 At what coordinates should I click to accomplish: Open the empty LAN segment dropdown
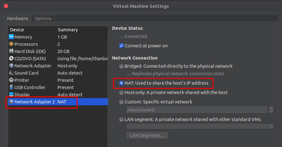point(200,126)
